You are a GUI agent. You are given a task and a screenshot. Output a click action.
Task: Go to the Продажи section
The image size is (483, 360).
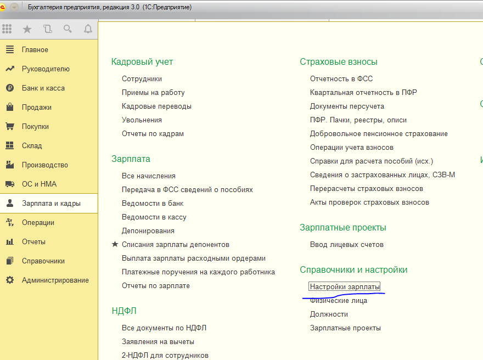(37, 107)
